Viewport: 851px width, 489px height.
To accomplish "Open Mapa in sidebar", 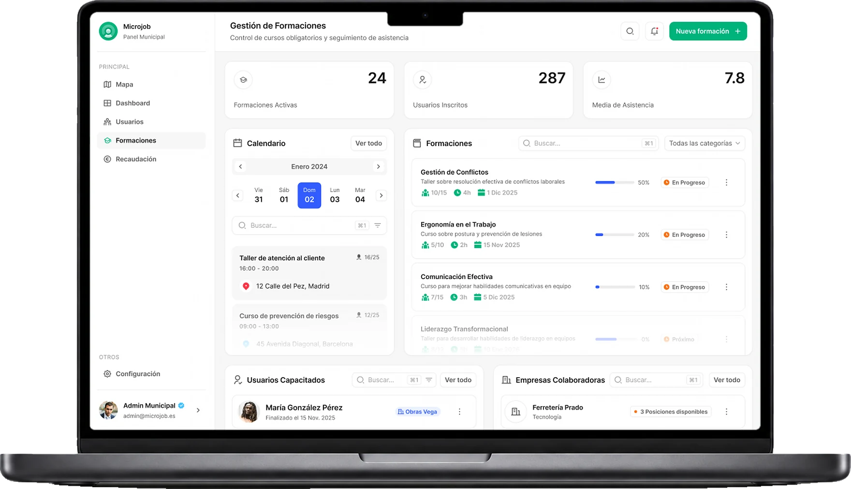I will coord(151,84).
